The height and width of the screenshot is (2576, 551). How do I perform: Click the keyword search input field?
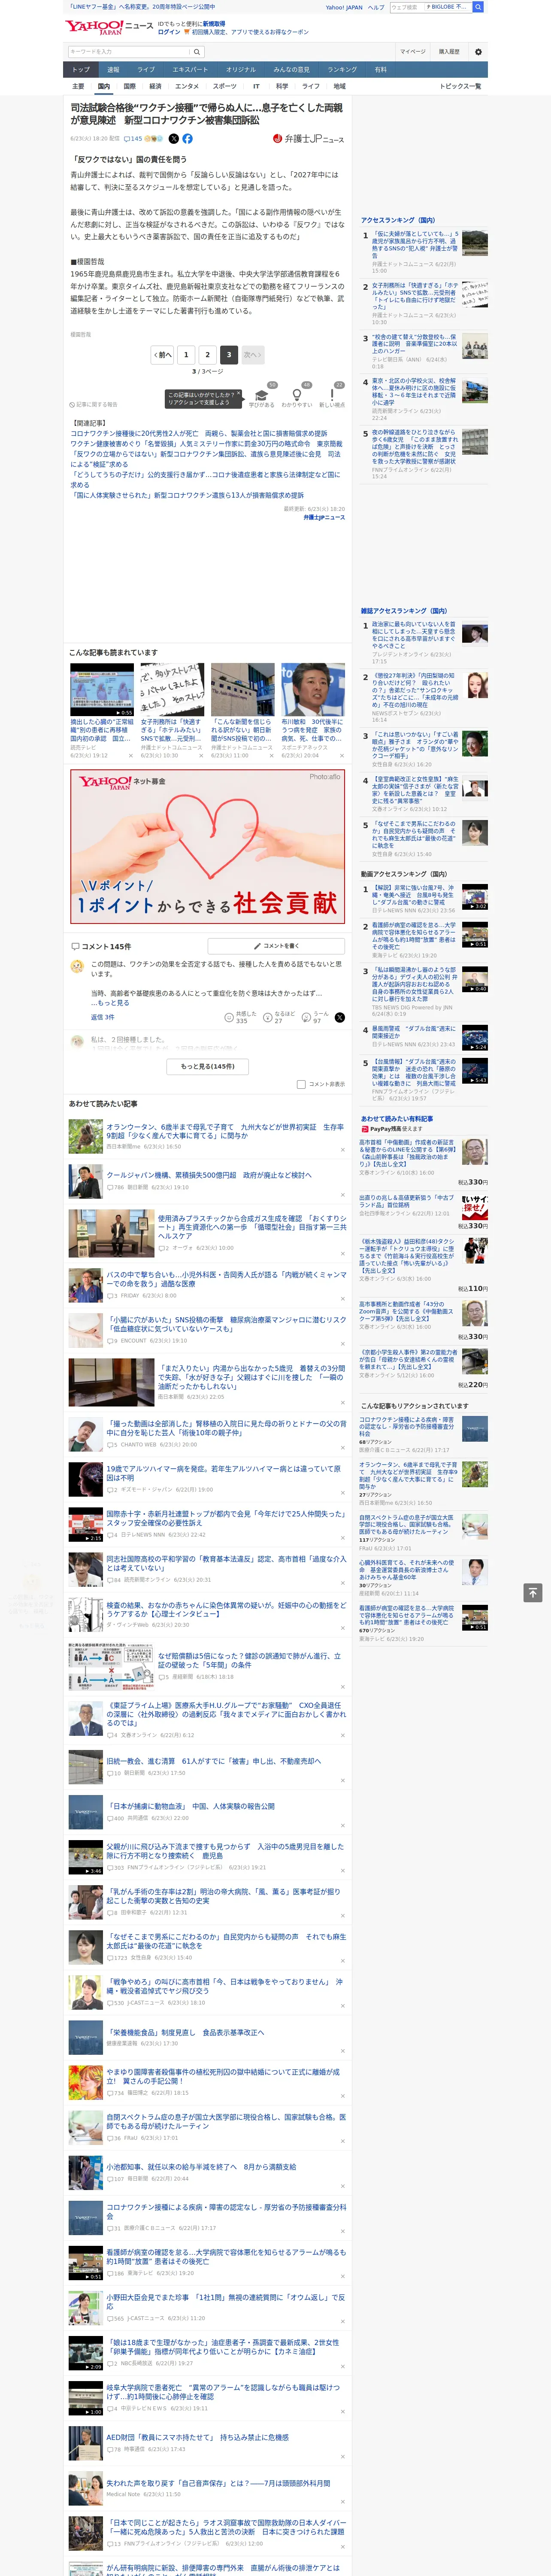(129, 51)
